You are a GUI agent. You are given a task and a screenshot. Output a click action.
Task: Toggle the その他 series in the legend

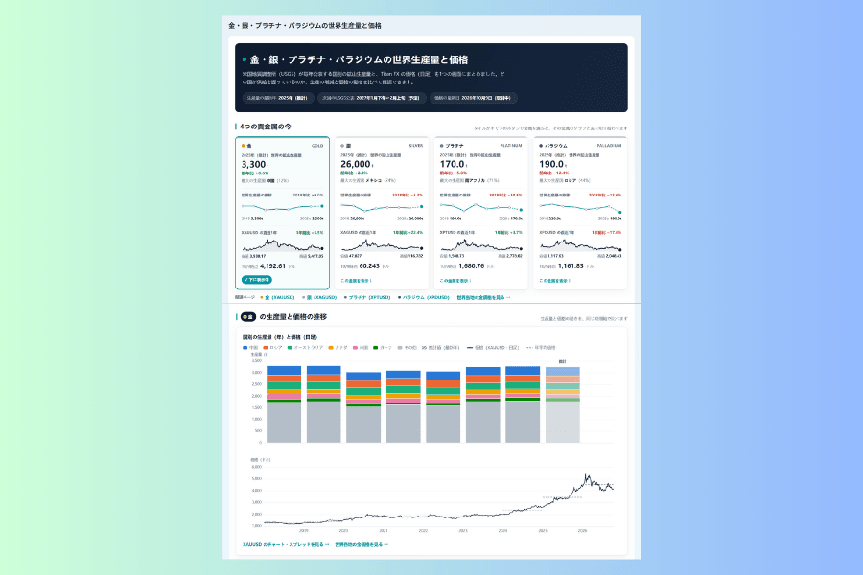point(408,348)
